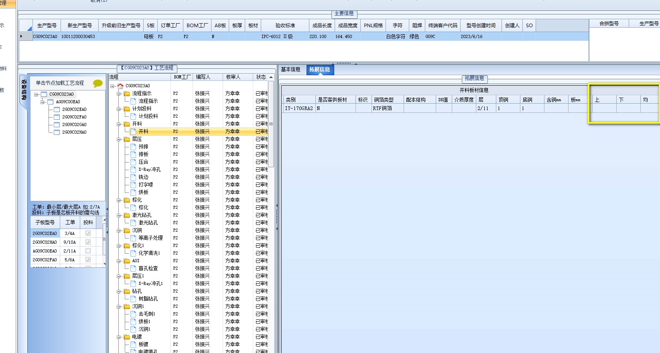Click the folder icon of 钻孔
The image size is (660, 353).
[x=127, y=291]
